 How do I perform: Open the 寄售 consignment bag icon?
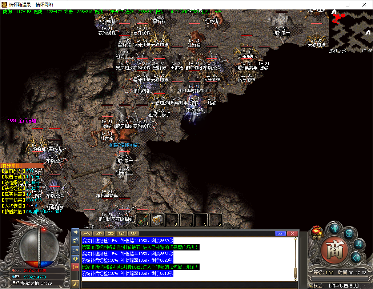317,232
